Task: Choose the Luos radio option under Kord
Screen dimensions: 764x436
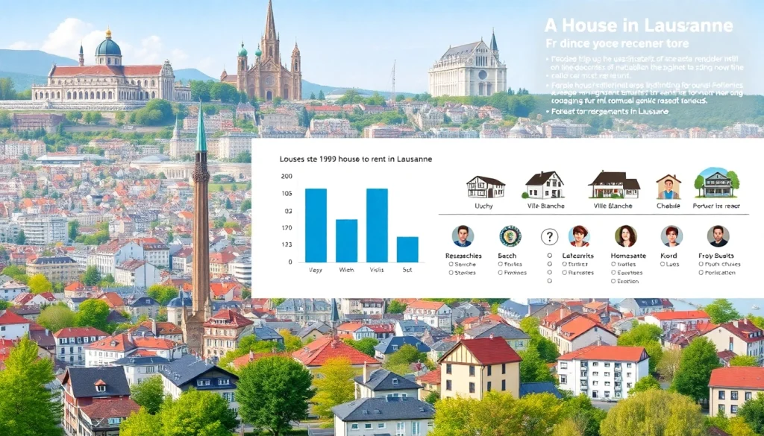Action: tap(662, 264)
